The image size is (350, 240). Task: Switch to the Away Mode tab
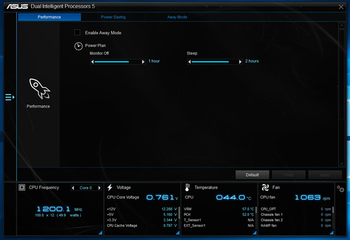177,17
